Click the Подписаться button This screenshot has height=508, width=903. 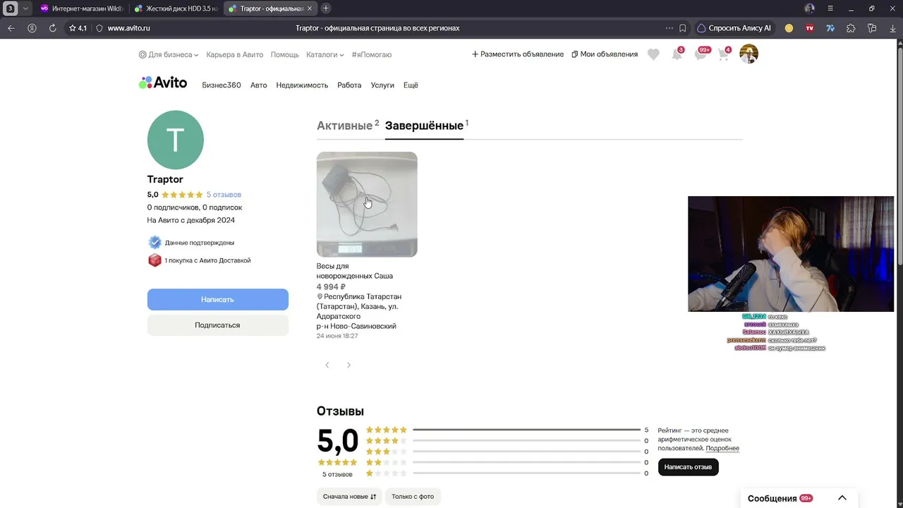[217, 325]
